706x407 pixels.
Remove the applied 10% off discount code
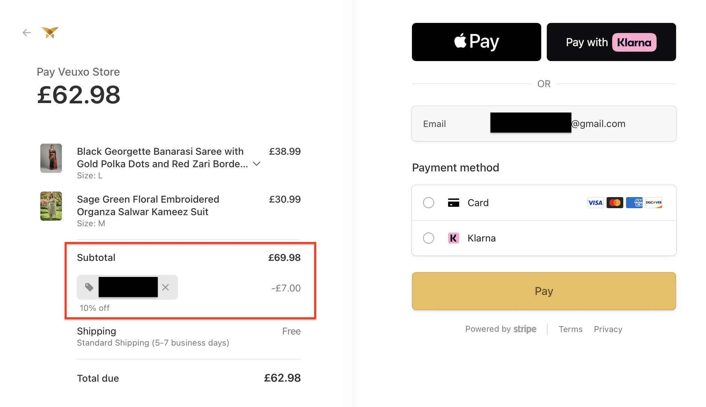coord(165,287)
